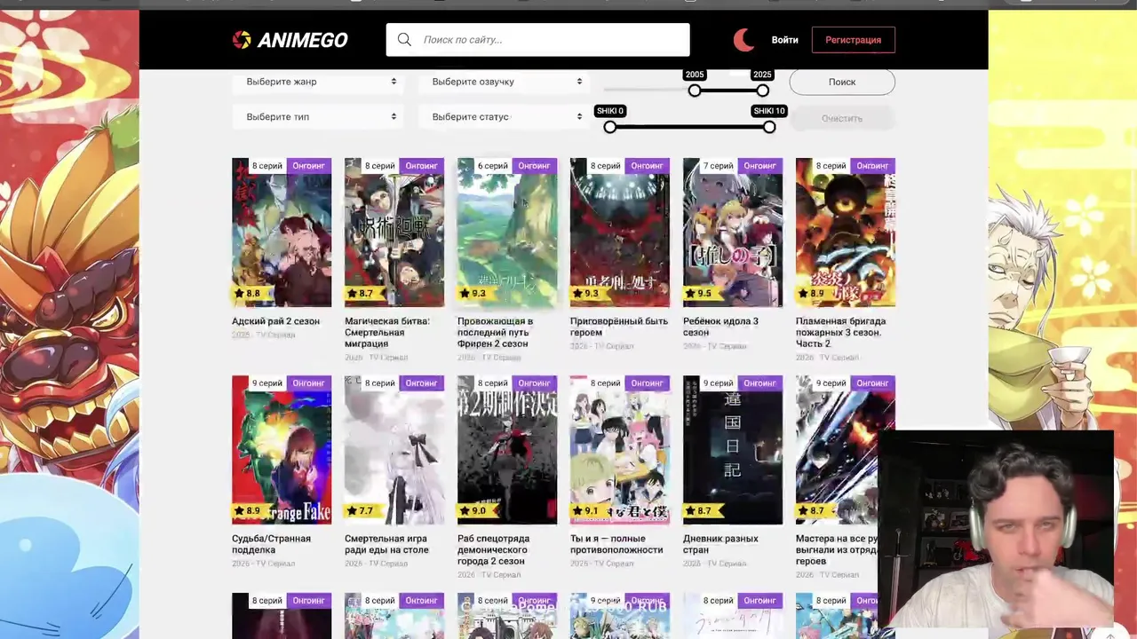Click the title Смертельная игра ради еды на столе
Screen dimensions: 1137x639
[386, 544]
